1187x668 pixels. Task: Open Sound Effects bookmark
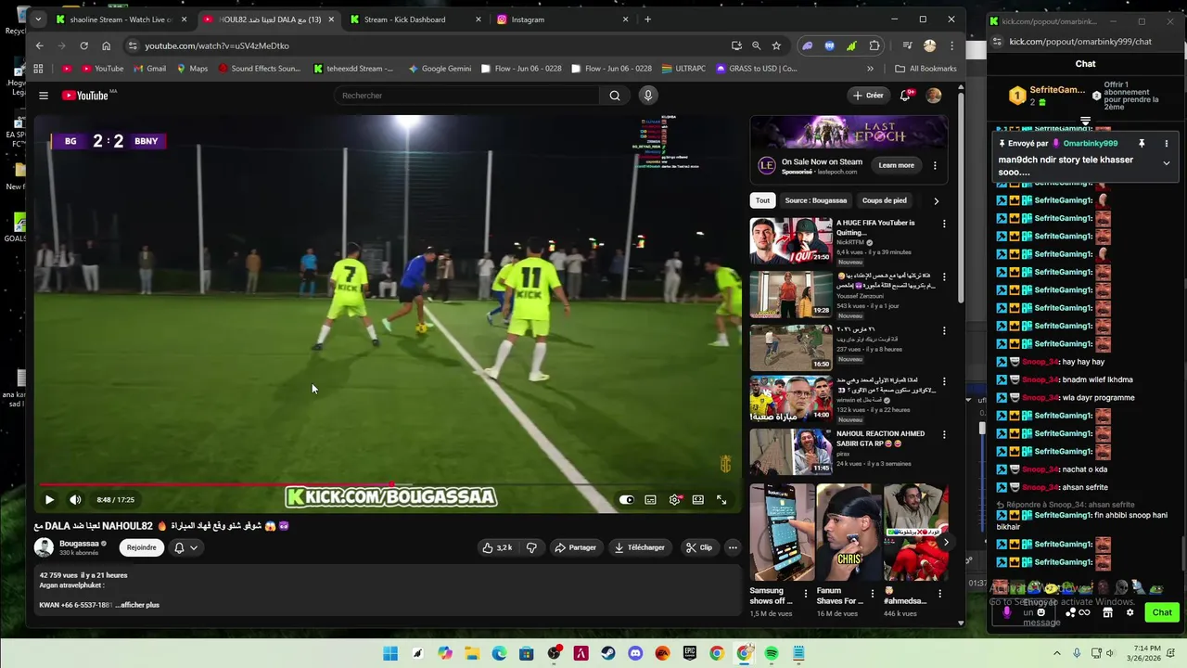coord(260,69)
